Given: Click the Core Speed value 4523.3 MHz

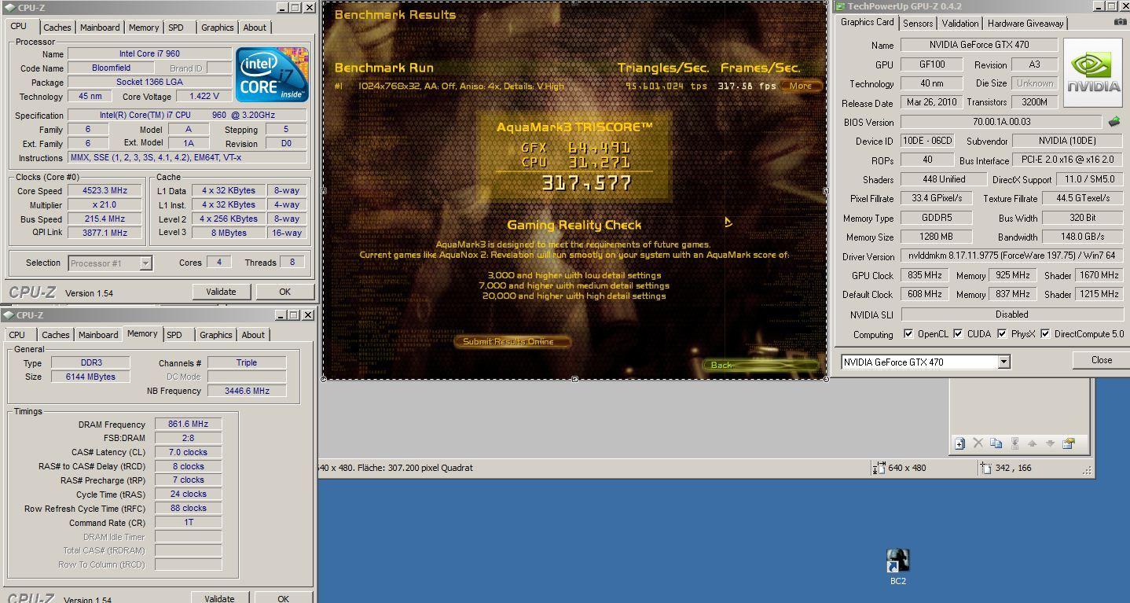Looking at the screenshot, I should coord(105,190).
